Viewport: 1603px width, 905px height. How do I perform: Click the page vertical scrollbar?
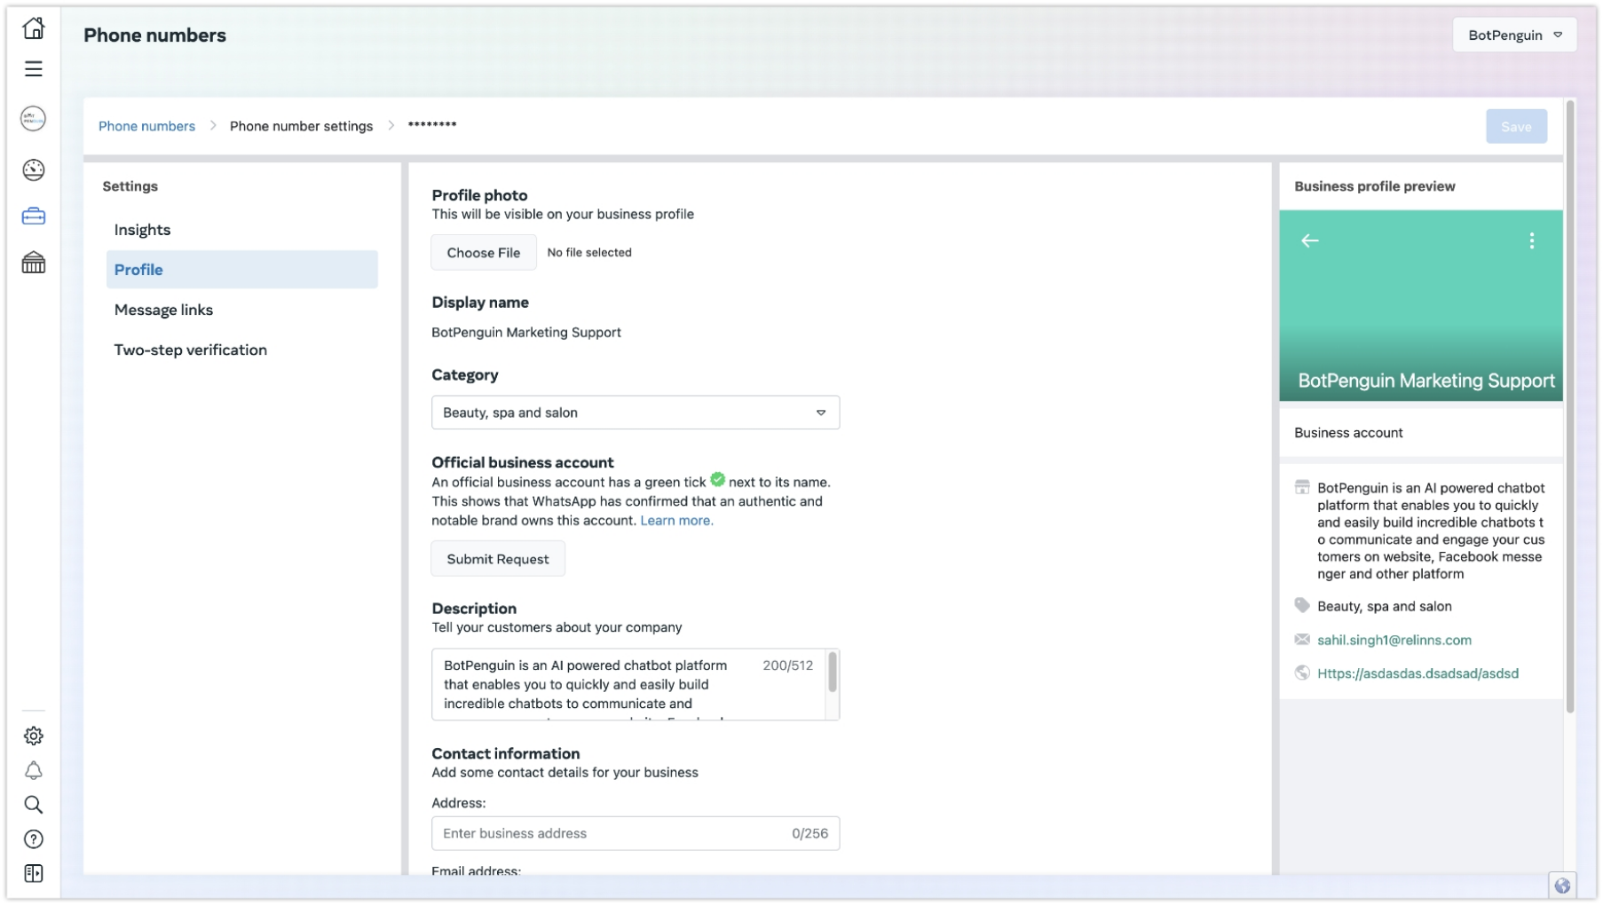click(1570, 408)
